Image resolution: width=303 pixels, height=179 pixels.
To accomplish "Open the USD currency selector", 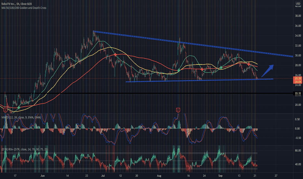I will (x=298, y=4).
